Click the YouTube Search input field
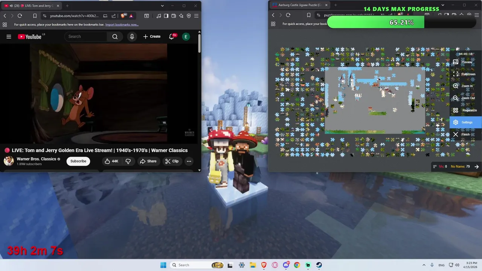The height and width of the screenshot is (271, 482). [87, 37]
